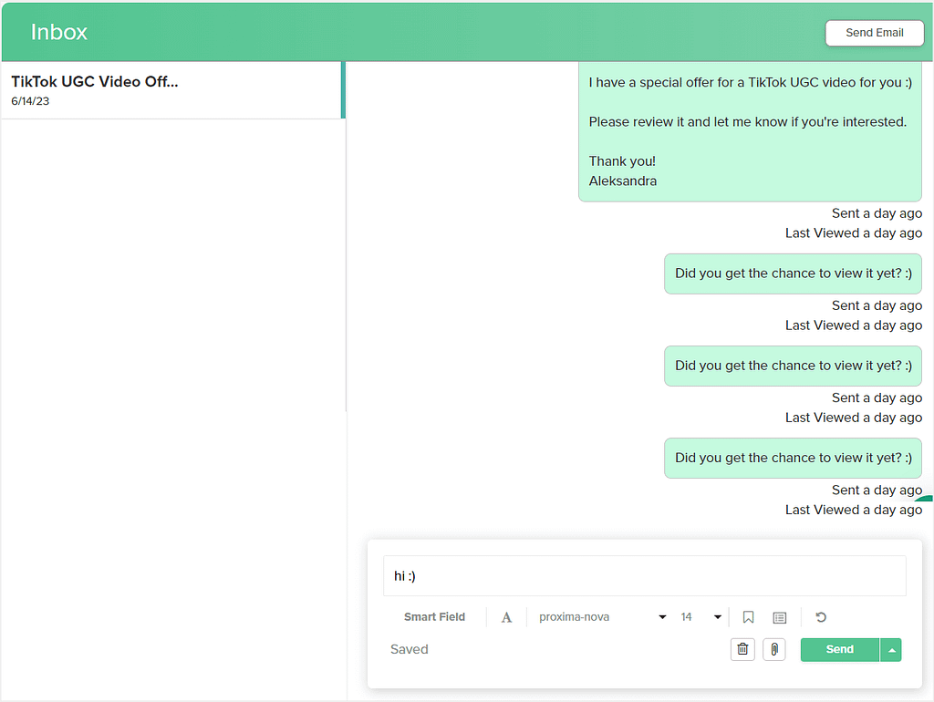Click the bookmark icon in the editor toolbar

tap(748, 617)
